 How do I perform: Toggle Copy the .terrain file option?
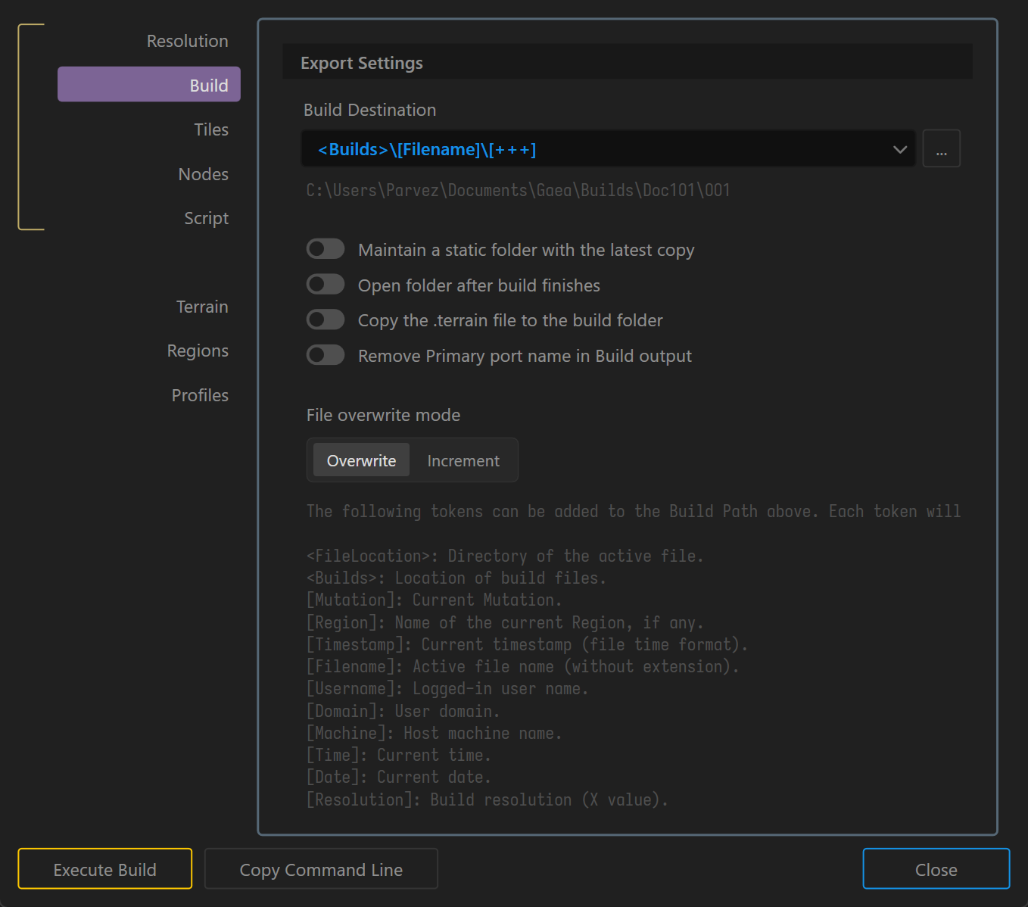point(326,320)
